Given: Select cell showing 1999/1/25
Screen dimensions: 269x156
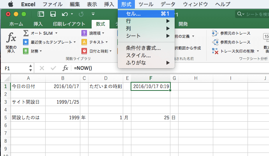Looking at the screenshot, I should coord(63,102).
